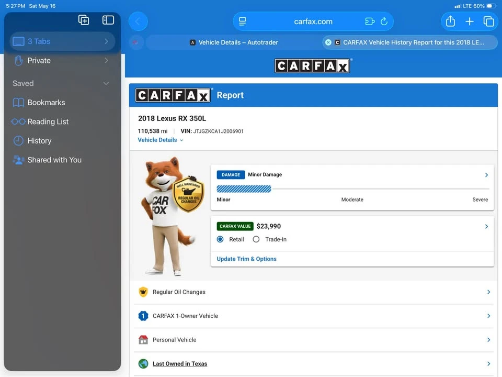502x377 pixels.
Task: Expand the Personal Vehicle row
Action: (x=313, y=340)
